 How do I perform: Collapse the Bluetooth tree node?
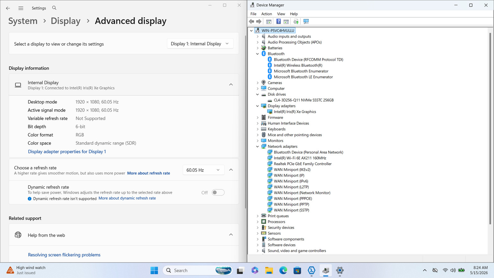tap(257, 54)
